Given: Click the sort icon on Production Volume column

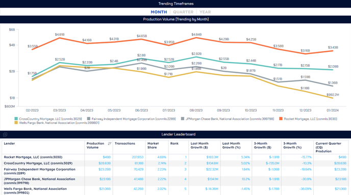Looking at the screenshot, I should pyautogui.click(x=110, y=144).
